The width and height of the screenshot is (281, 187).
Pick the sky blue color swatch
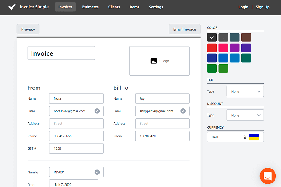coord(234,58)
